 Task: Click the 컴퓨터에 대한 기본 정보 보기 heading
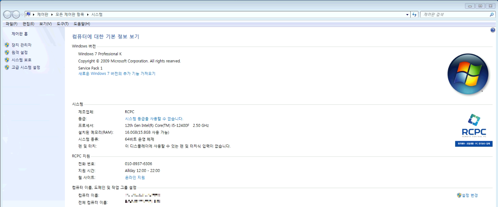[x=106, y=37]
